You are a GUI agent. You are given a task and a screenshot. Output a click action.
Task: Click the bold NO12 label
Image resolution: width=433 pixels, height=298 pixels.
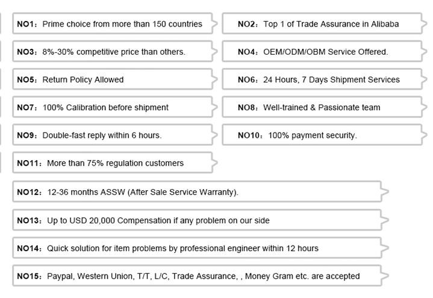[x=29, y=192]
